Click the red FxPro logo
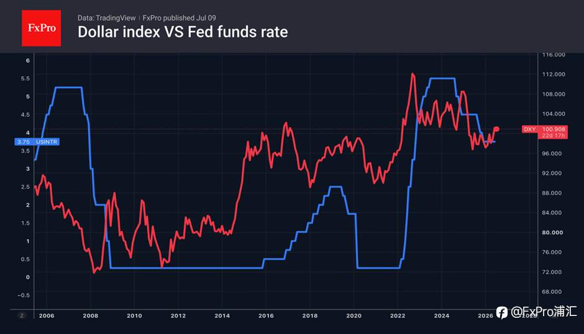Image resolution: width=584 pixels, height=334 pixels. (42, 28)
